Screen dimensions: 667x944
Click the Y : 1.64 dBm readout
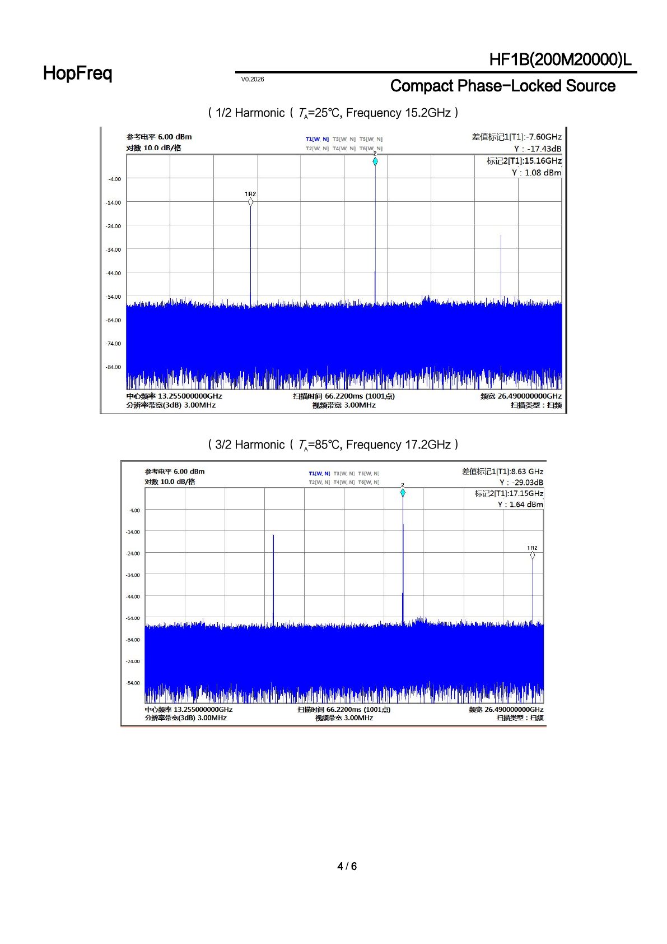point(520,505)
